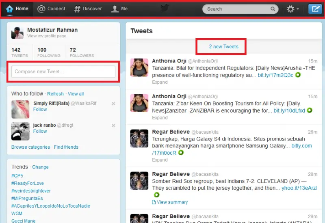325x223 pixels.
Task: Click green icon after bit.ly/17m2Q3c
Action: tap(298, 75)
